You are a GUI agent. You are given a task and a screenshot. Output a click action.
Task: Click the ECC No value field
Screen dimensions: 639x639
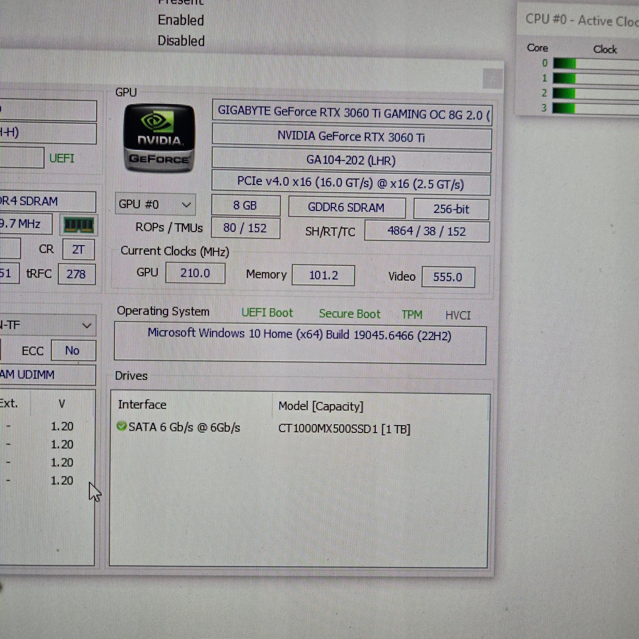tap(73, 351)
